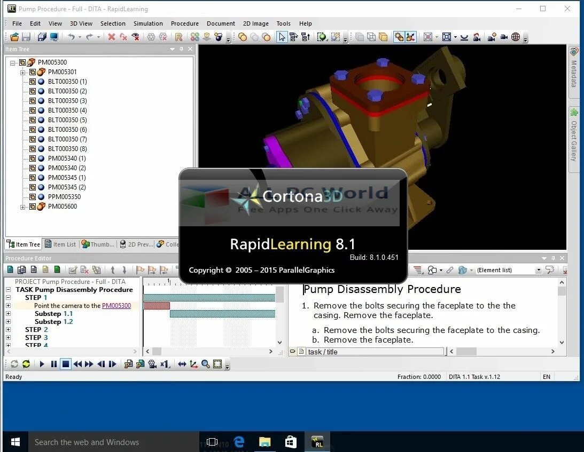Click the red action bar in the timeline
Image resolution: width=584 pixels, height=452 pixels.
(x=157, y=305)
